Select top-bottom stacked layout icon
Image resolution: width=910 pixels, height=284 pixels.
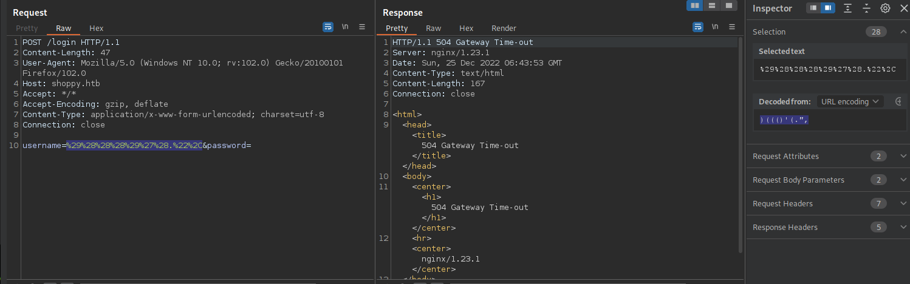point(711,5)
